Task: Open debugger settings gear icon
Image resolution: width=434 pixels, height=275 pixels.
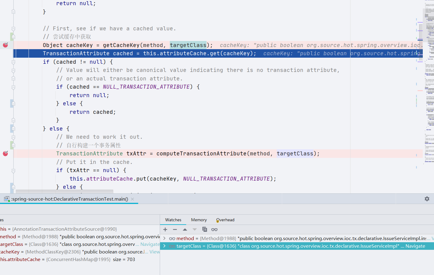Action: [427, 199]
